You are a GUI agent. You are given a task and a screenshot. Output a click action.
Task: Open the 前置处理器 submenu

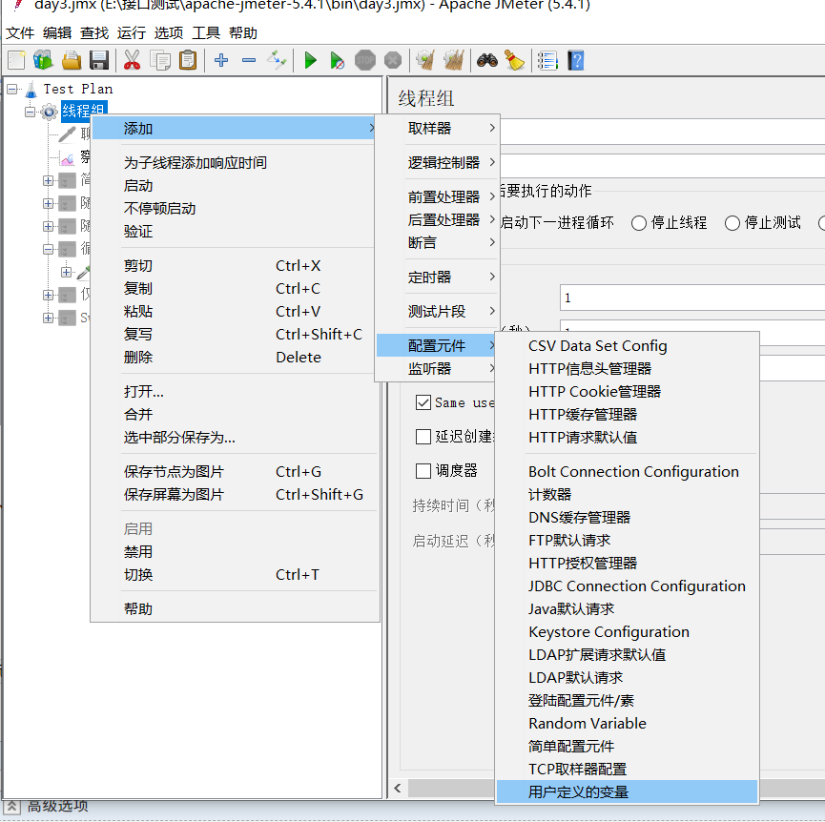[437, 197]
